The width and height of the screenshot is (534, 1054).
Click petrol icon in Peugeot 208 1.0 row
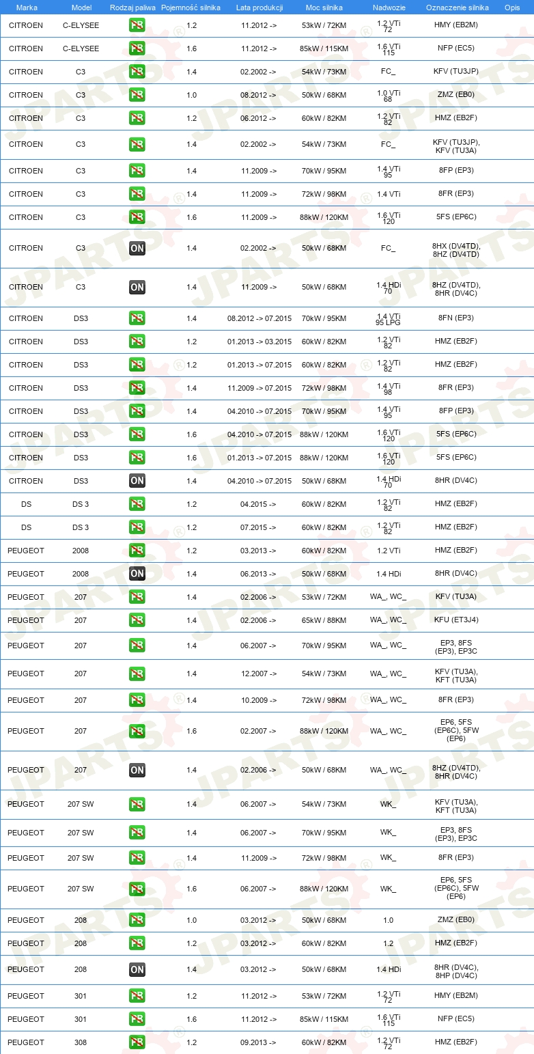(x=137, y=920)
